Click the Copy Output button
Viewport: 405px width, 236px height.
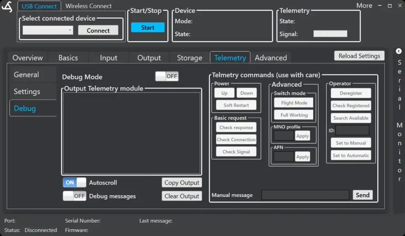coord(182,183)
